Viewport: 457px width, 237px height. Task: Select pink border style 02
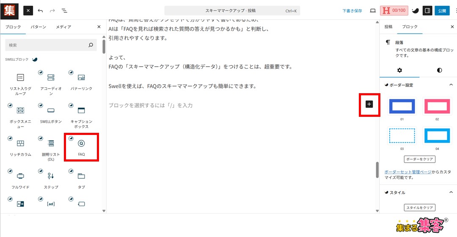click(x=437, y=106)
